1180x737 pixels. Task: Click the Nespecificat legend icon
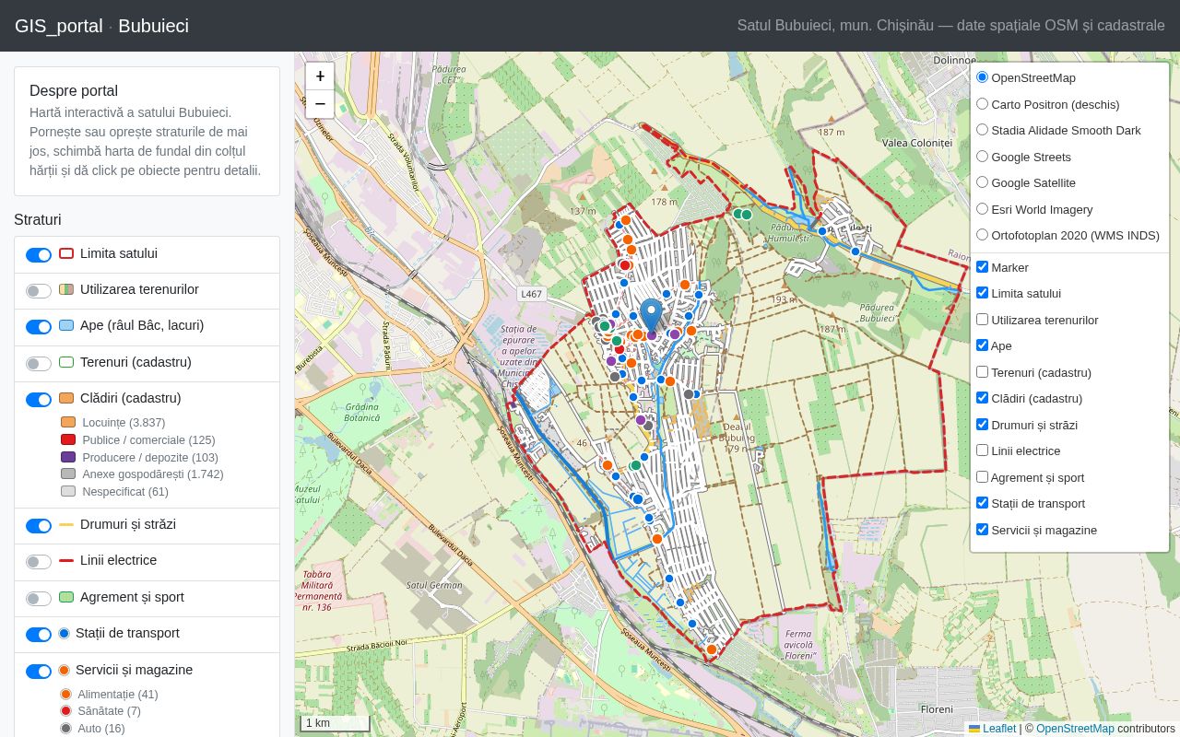coord(68,491)
